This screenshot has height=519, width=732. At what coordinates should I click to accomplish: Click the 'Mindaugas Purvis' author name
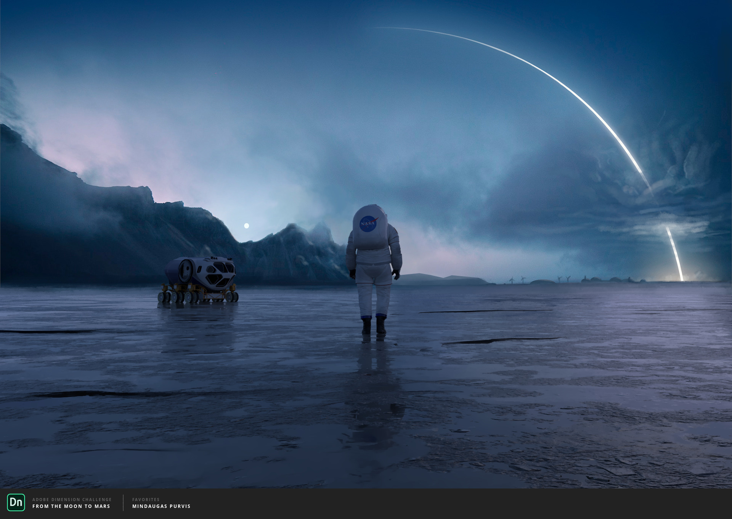(161, 506)
